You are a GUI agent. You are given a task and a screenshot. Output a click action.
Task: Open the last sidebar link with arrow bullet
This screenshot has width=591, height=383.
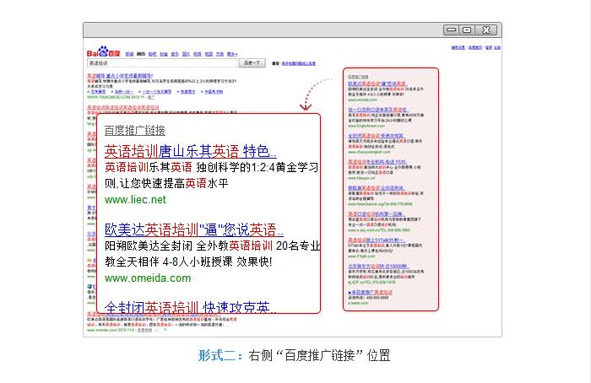tap(370, 293)
